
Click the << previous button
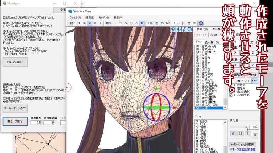198,35
